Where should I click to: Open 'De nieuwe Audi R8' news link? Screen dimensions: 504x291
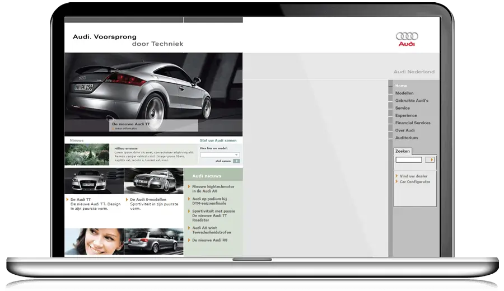209,240
